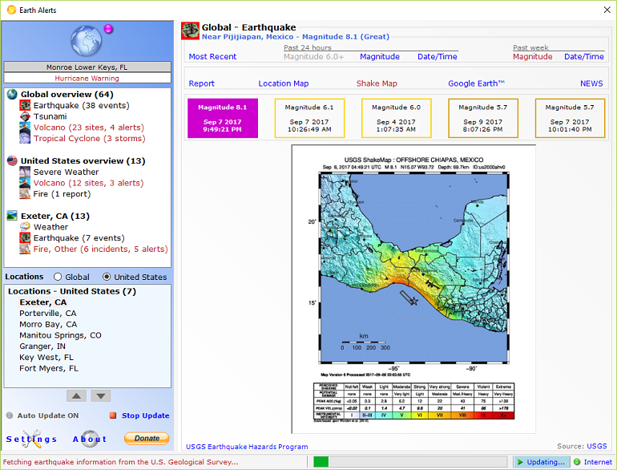Switch to the Shake Map tab

pos(377,83)
